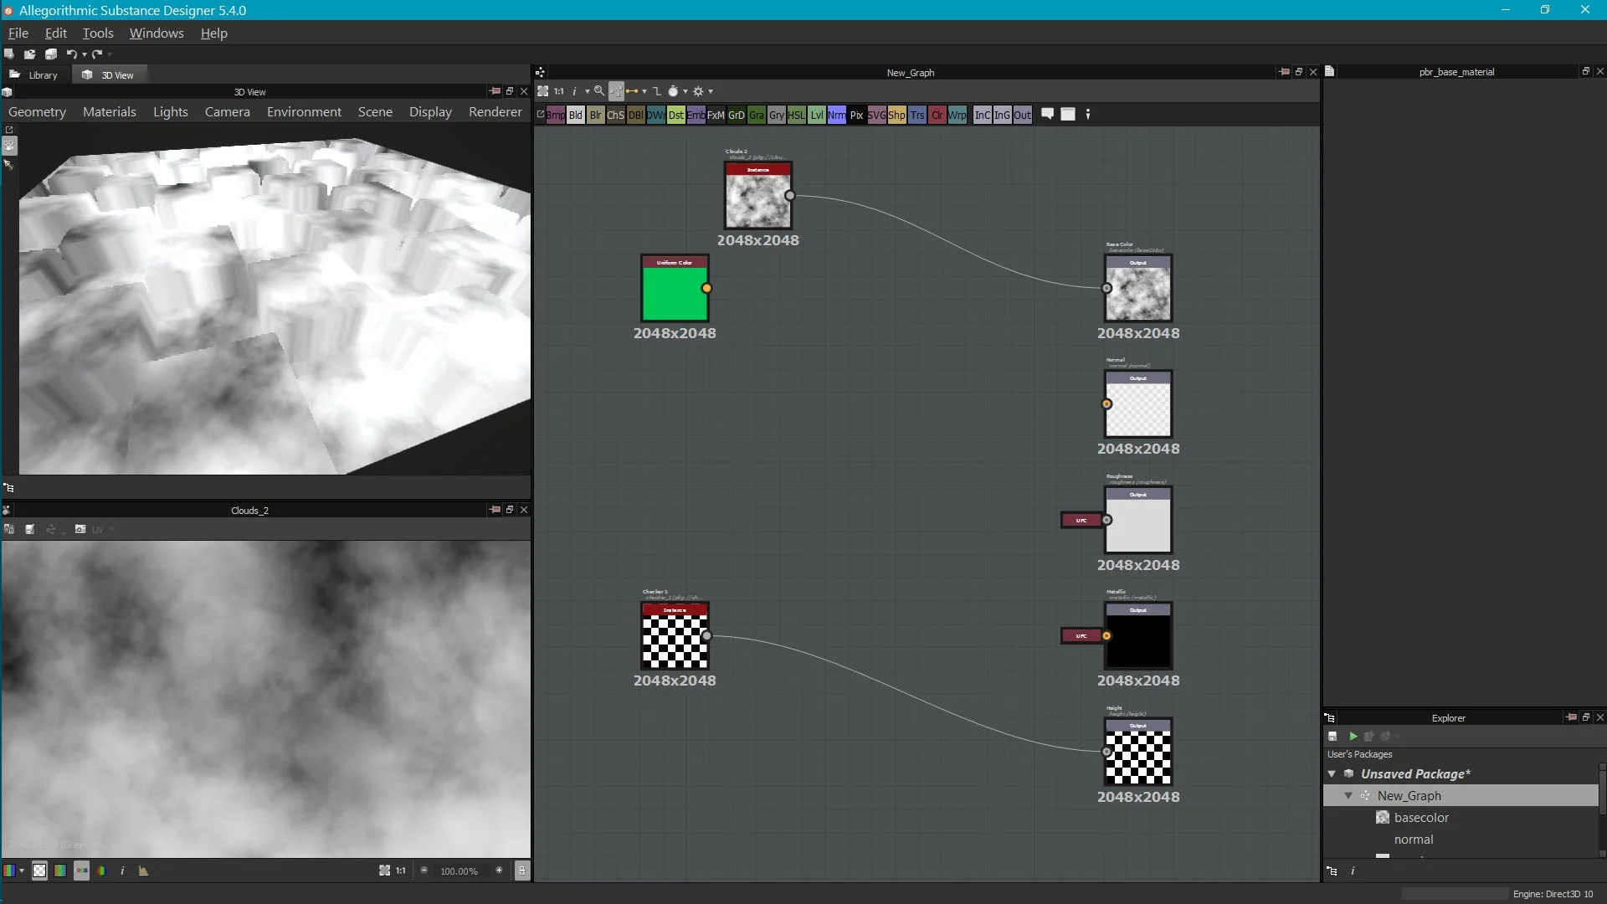Select the Clouds 2 node thumbnail
The image size is (1607, 904).
click(x=757, y=195)
